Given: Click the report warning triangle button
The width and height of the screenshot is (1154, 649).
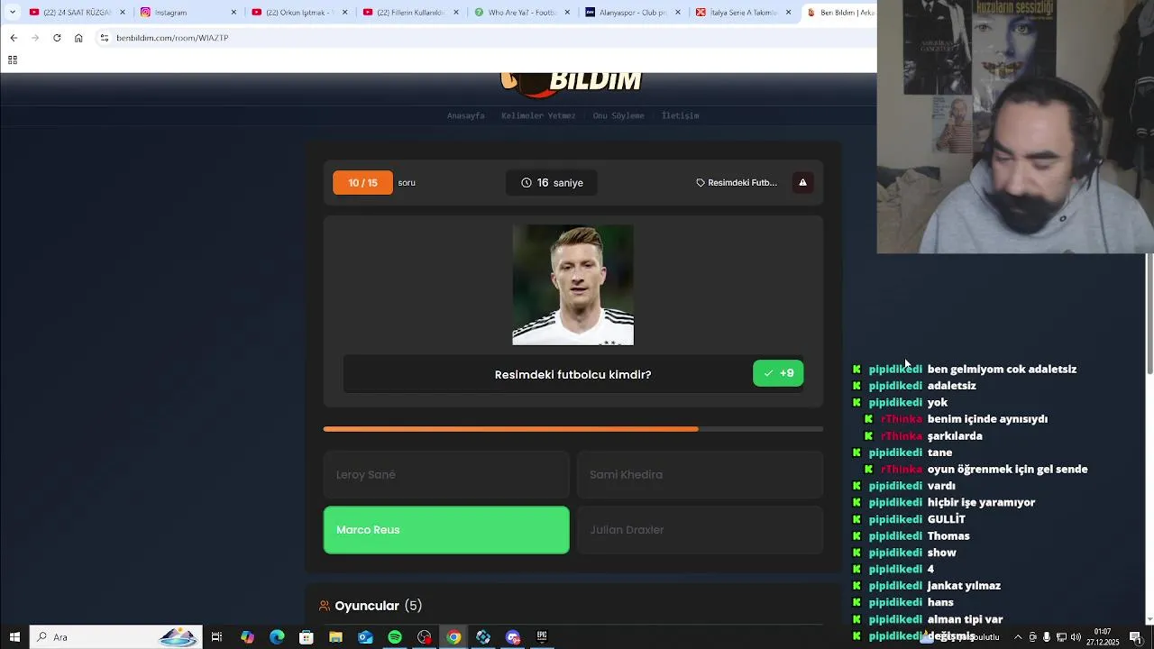Looking at the screenshot, I should [x=802, y=182].
